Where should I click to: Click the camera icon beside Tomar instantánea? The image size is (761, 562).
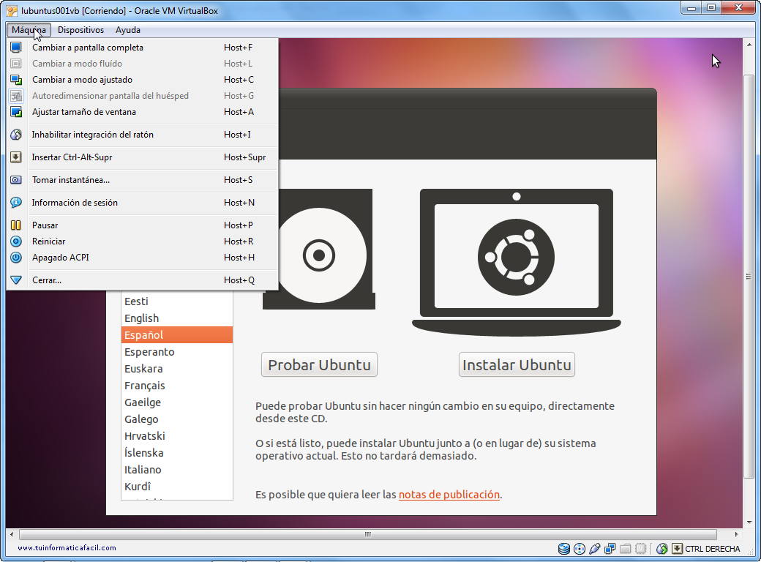16,180
